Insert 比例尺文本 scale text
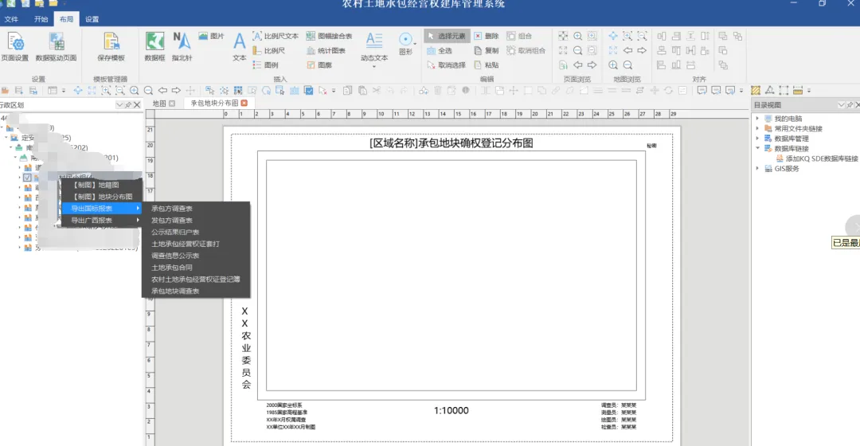The height and width of the screenshot is (446, 860). tap(276, 36)
